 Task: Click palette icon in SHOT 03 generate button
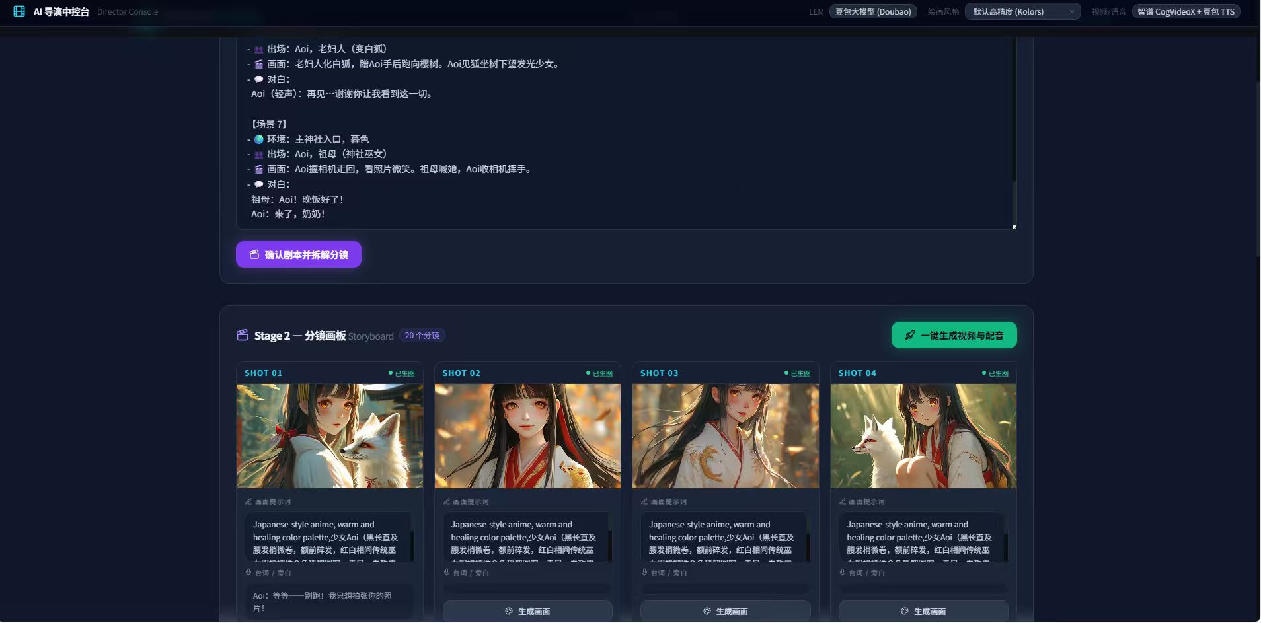[x=707, y=611]
